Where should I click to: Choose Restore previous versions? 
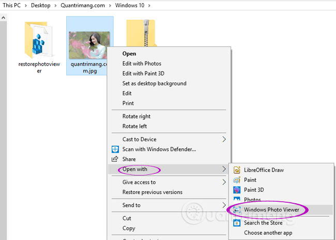click(169, 192)
